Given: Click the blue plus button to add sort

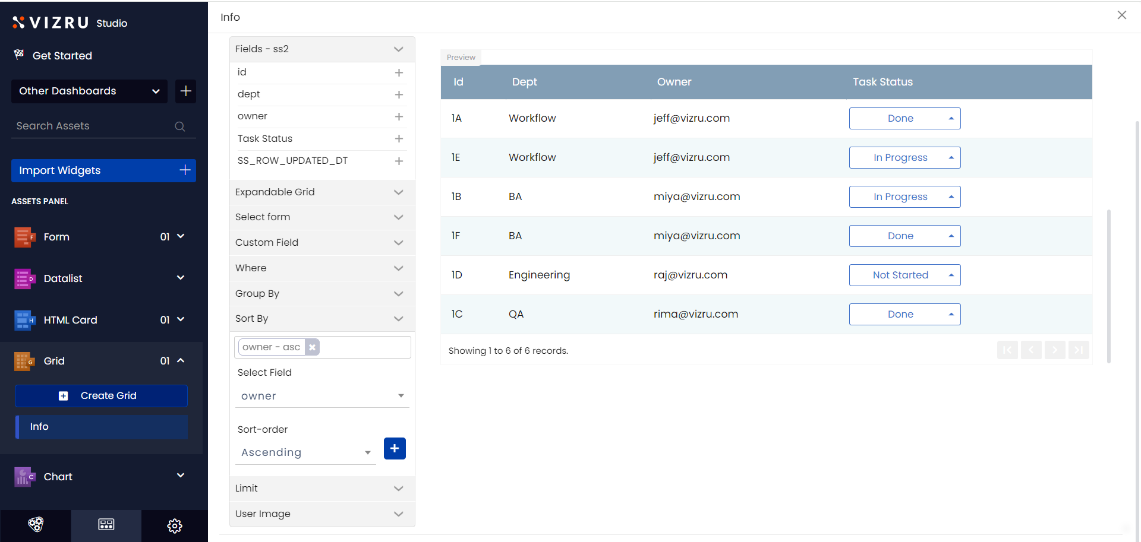Looking at the screenshot, I should tap(395, 449).
